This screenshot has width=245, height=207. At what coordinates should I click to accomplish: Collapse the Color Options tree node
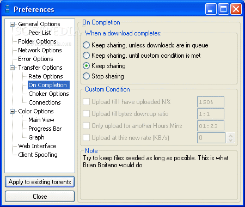[x=12, y=111]
